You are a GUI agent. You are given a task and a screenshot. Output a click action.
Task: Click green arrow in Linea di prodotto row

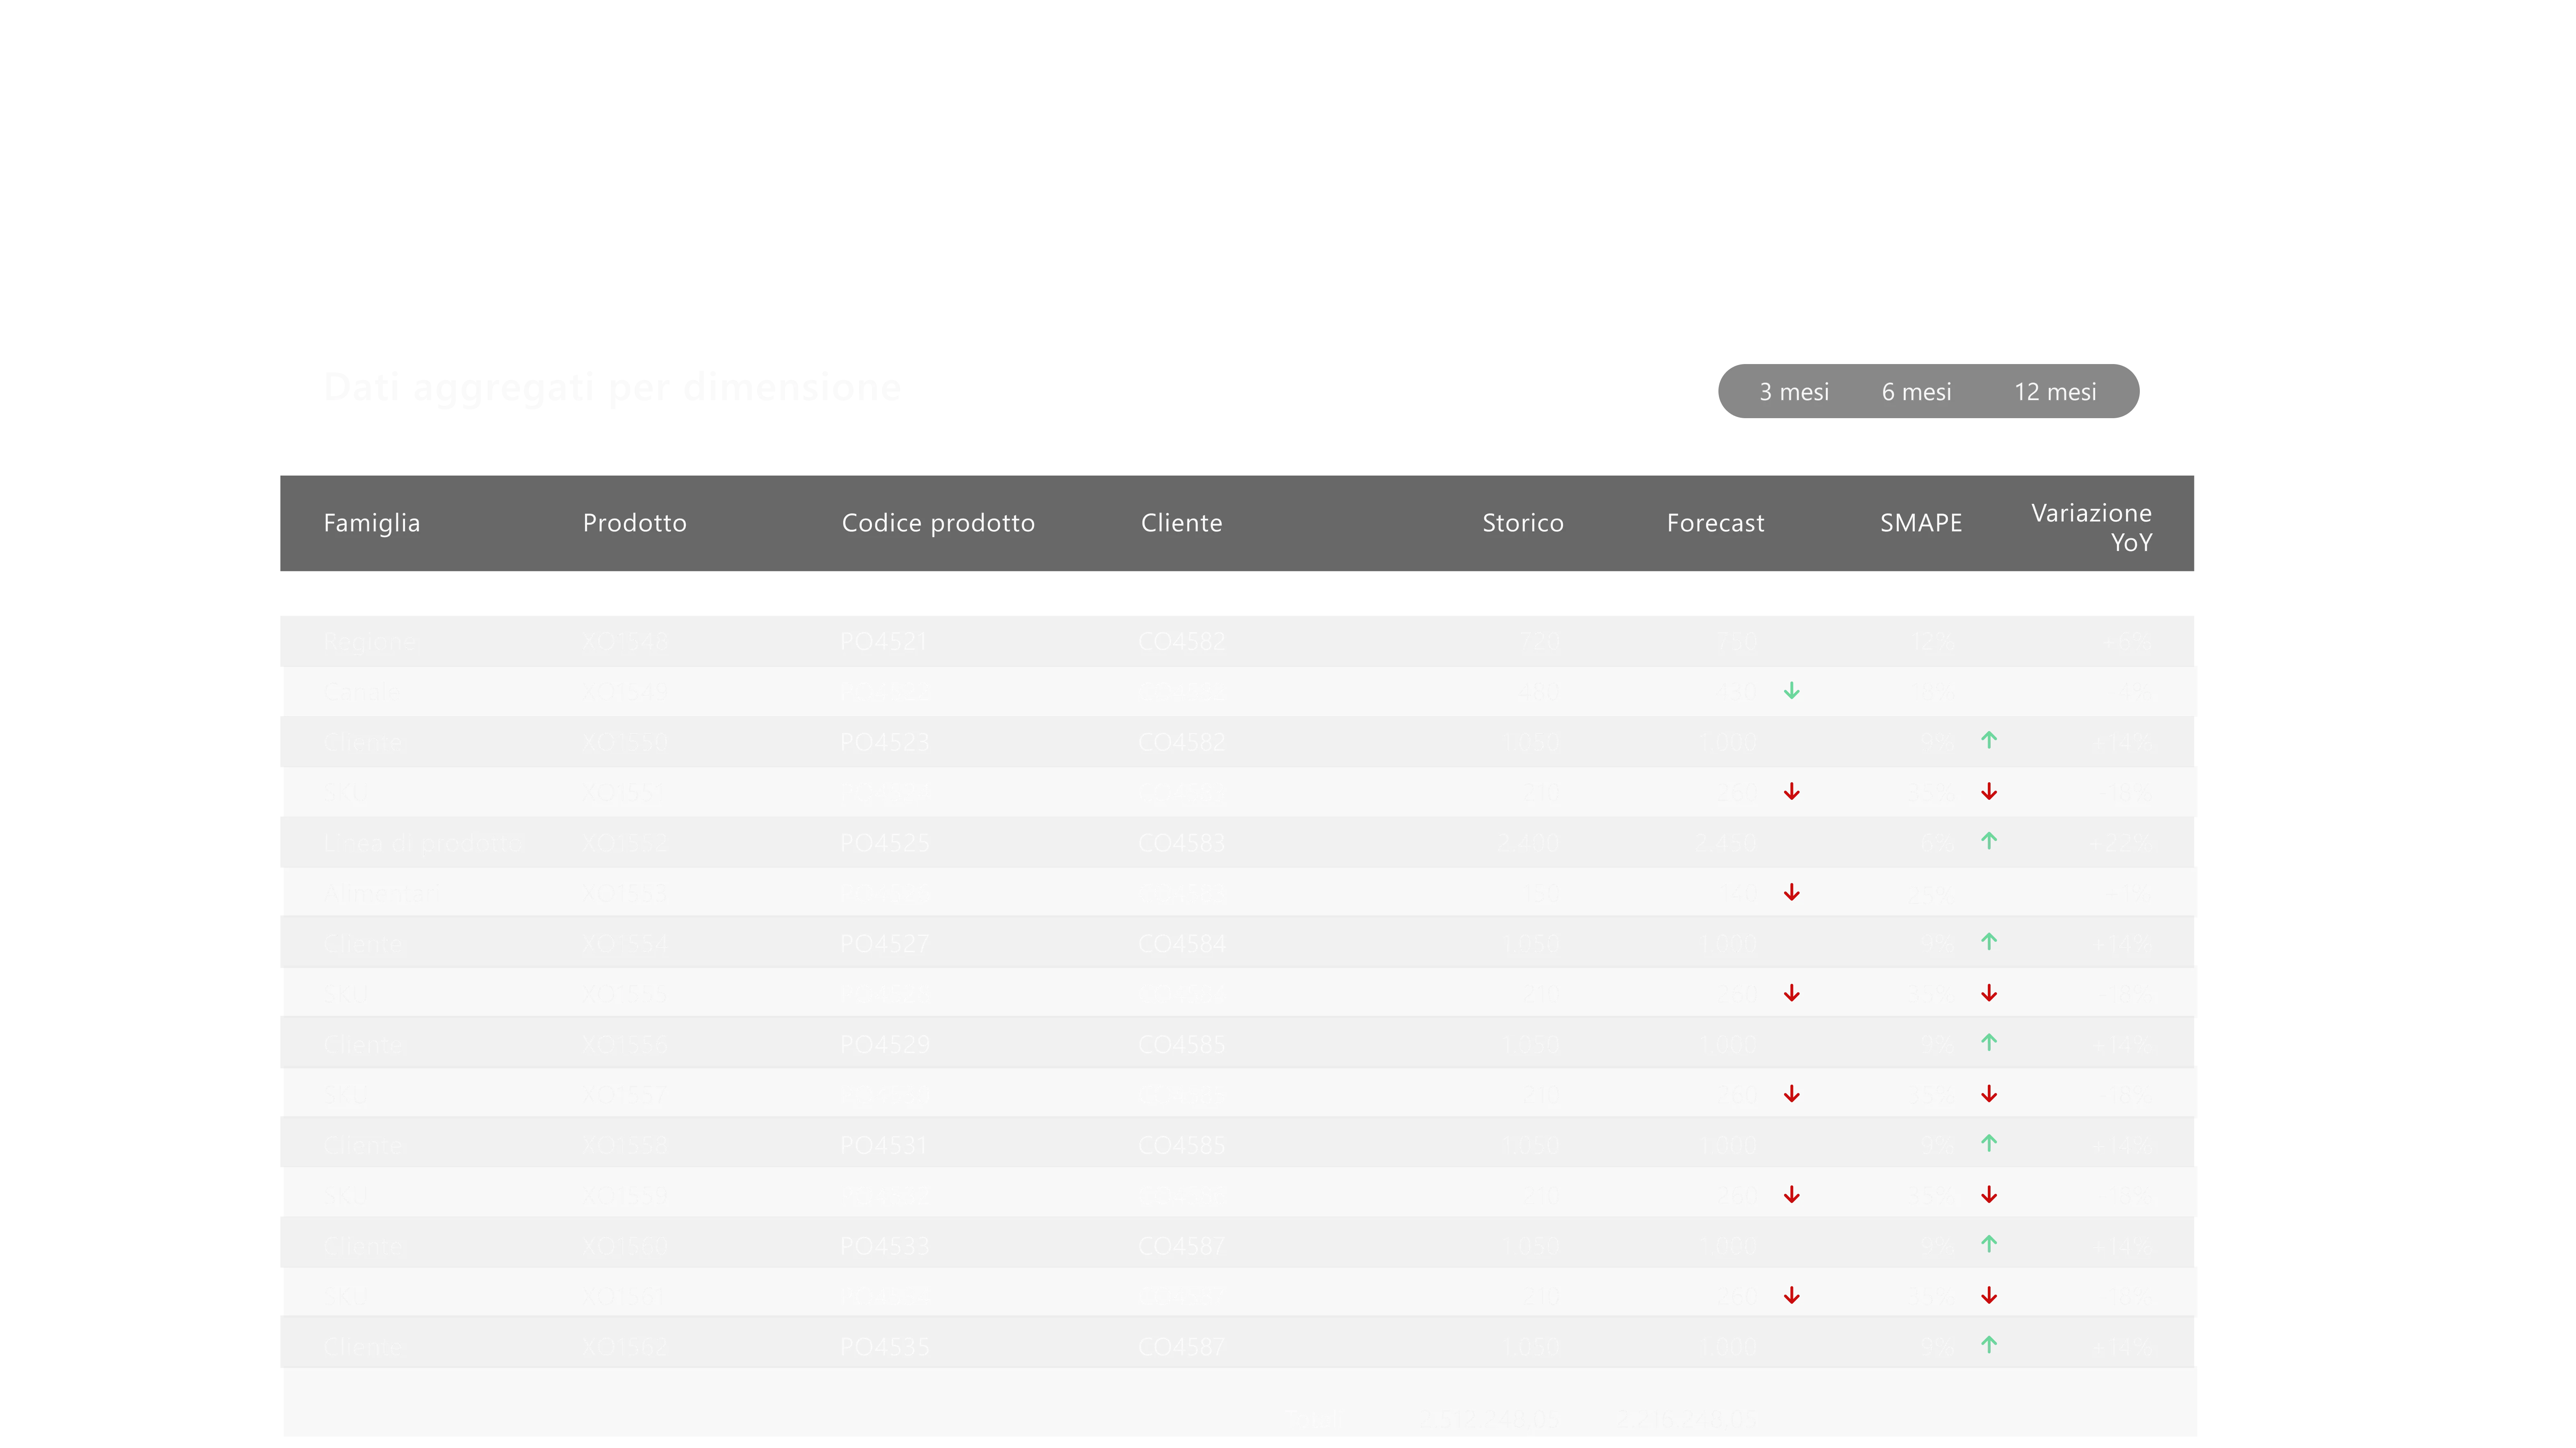[1988, 841]
